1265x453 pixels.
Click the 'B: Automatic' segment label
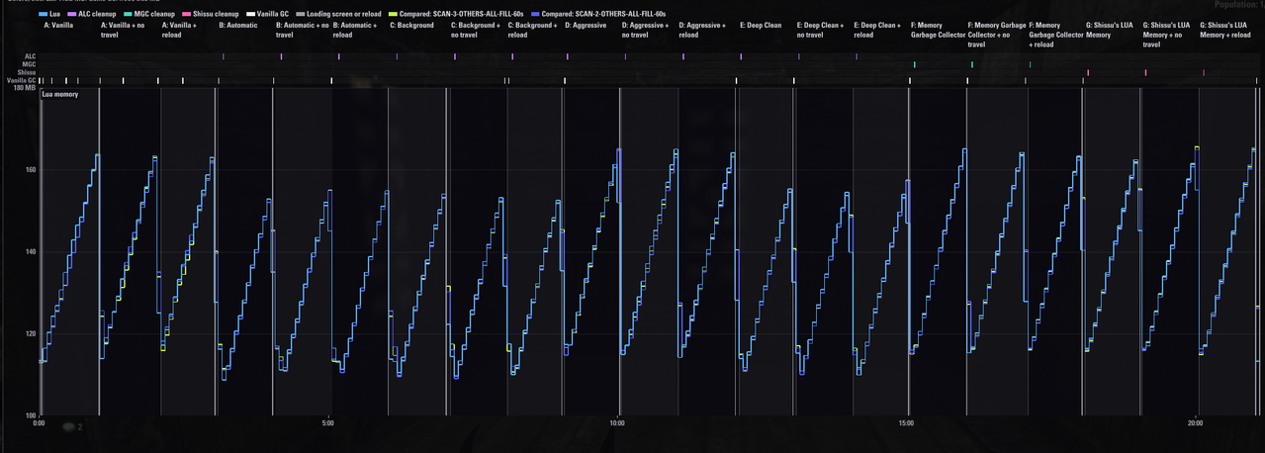click(x=238, y=26)
